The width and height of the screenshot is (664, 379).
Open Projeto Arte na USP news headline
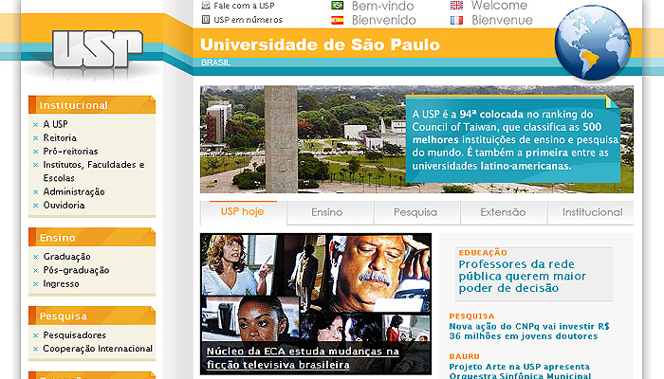[520, 371]
